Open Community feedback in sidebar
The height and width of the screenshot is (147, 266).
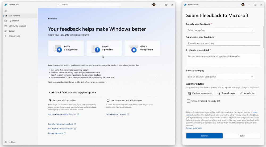[x=17, y=26]
